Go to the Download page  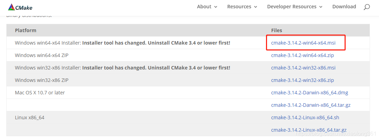click(344, 7)
